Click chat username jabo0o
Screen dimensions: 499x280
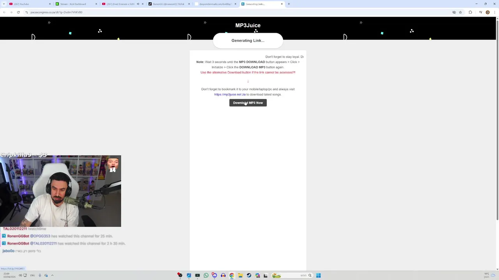(x=8, y=251)
